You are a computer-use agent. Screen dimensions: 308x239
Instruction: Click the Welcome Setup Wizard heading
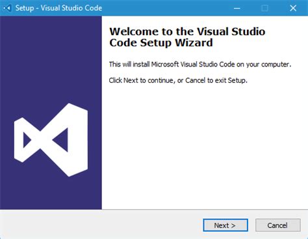[187, 37]
